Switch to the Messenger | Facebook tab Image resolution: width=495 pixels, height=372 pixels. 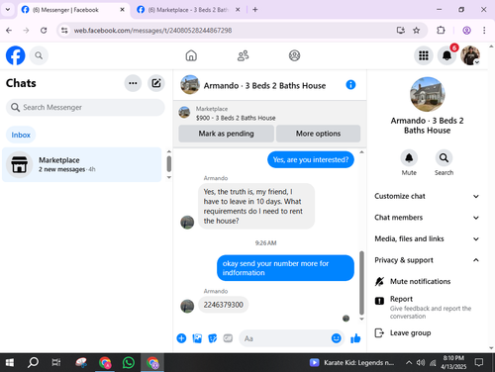[x=72, y=10]
